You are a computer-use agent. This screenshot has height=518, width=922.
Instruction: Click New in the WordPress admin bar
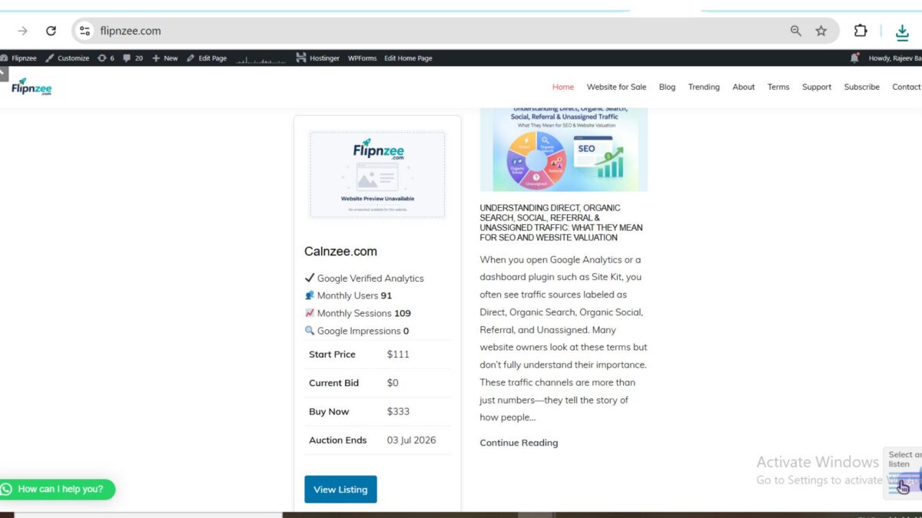165,58
